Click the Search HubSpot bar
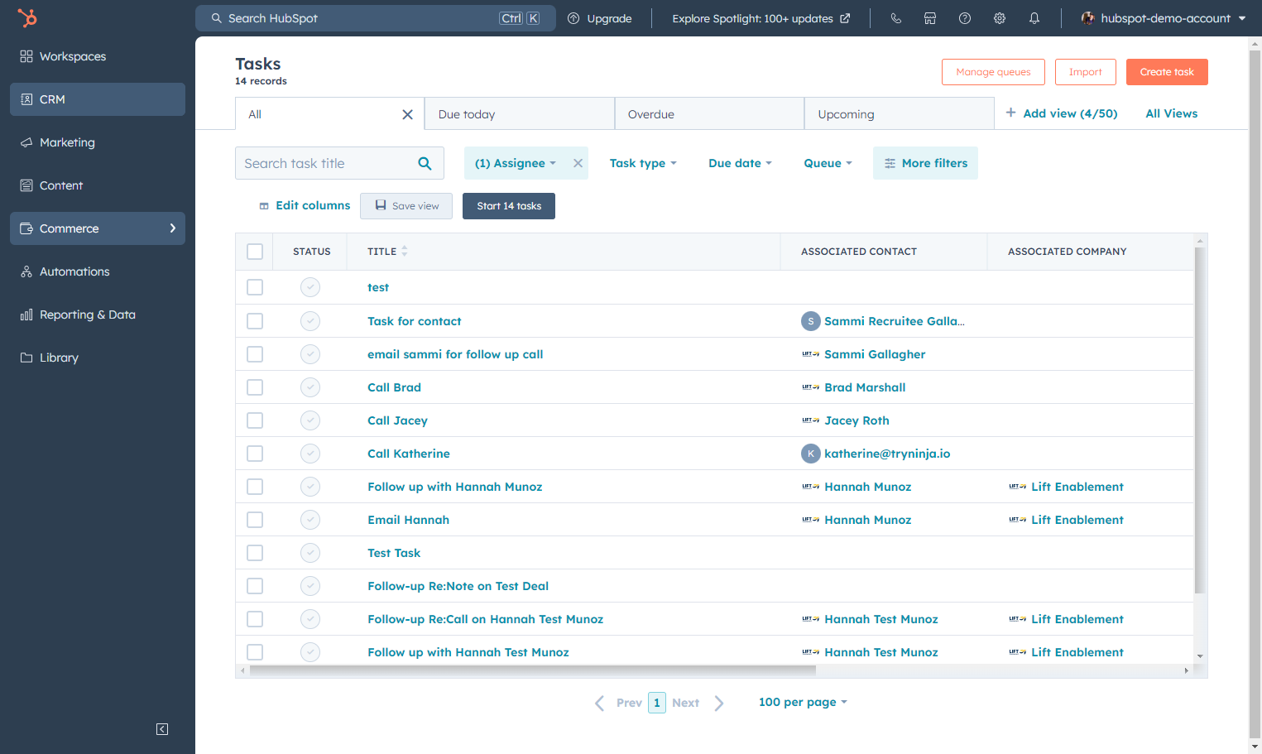The width and height of the screenshot is (1262, 754). [x=376, y=18]
